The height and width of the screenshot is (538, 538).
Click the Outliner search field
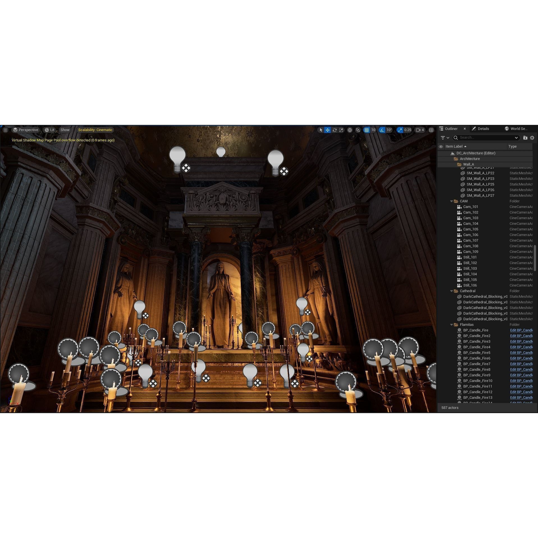[486, 138]
